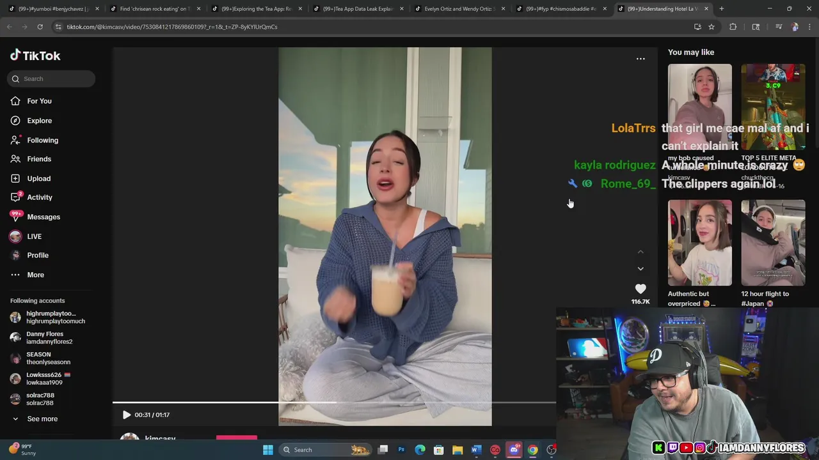Open the Chrome profile avatar
The height and width of the screenshot is (460, 819).
[795, 27]
